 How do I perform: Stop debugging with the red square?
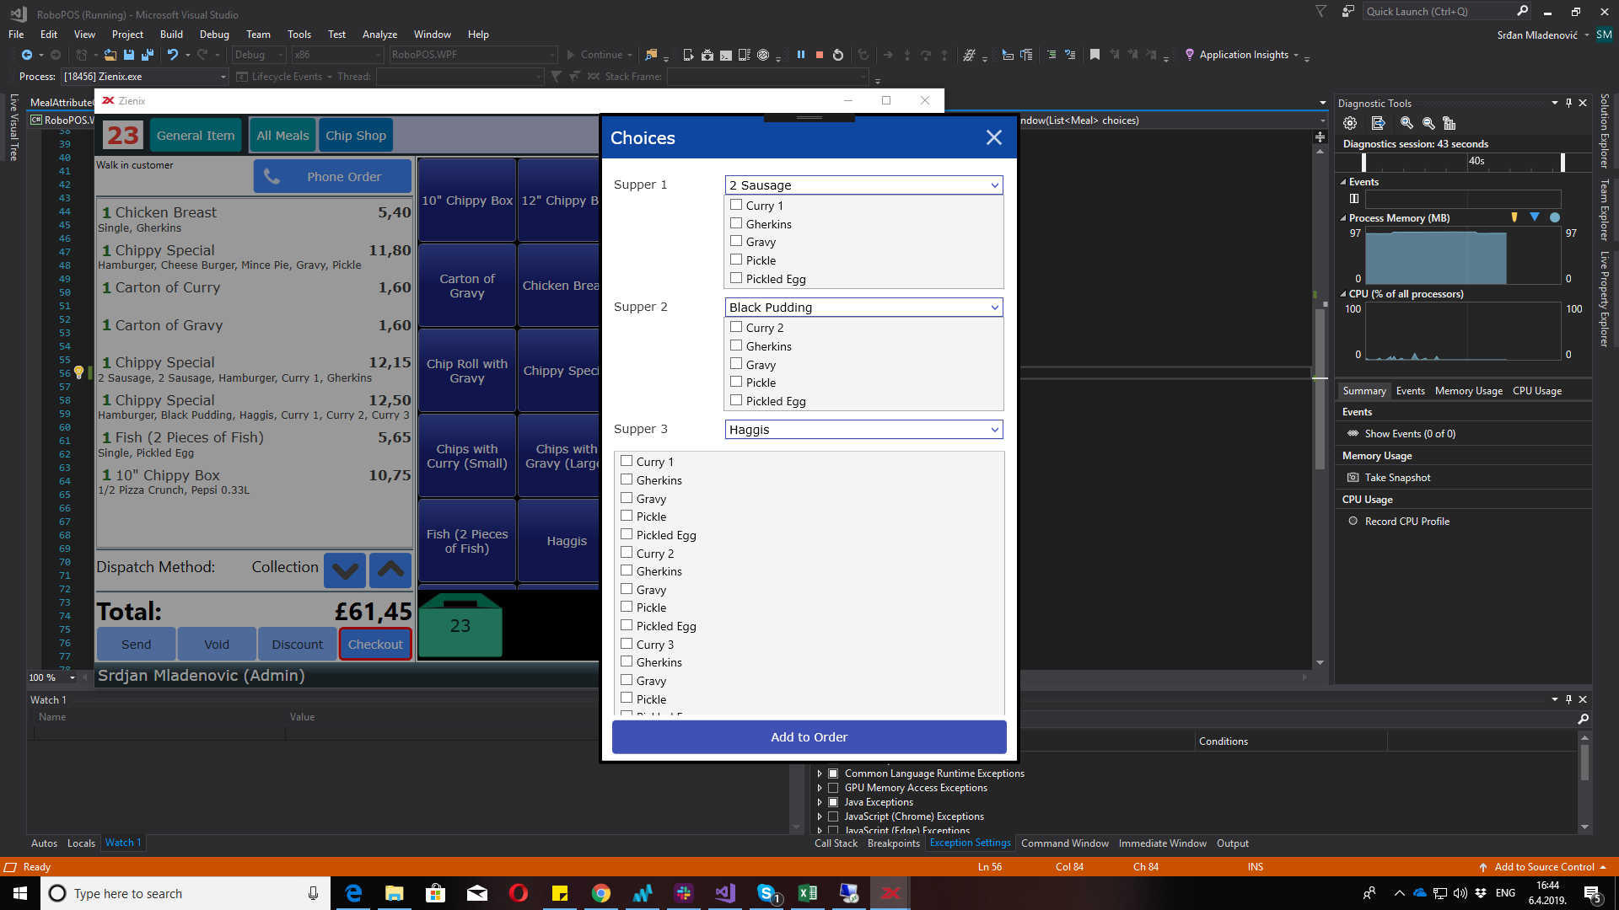819,55
